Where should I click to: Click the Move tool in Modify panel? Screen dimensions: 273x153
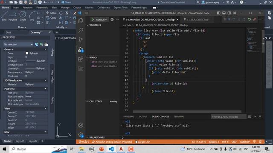(51, 13)
